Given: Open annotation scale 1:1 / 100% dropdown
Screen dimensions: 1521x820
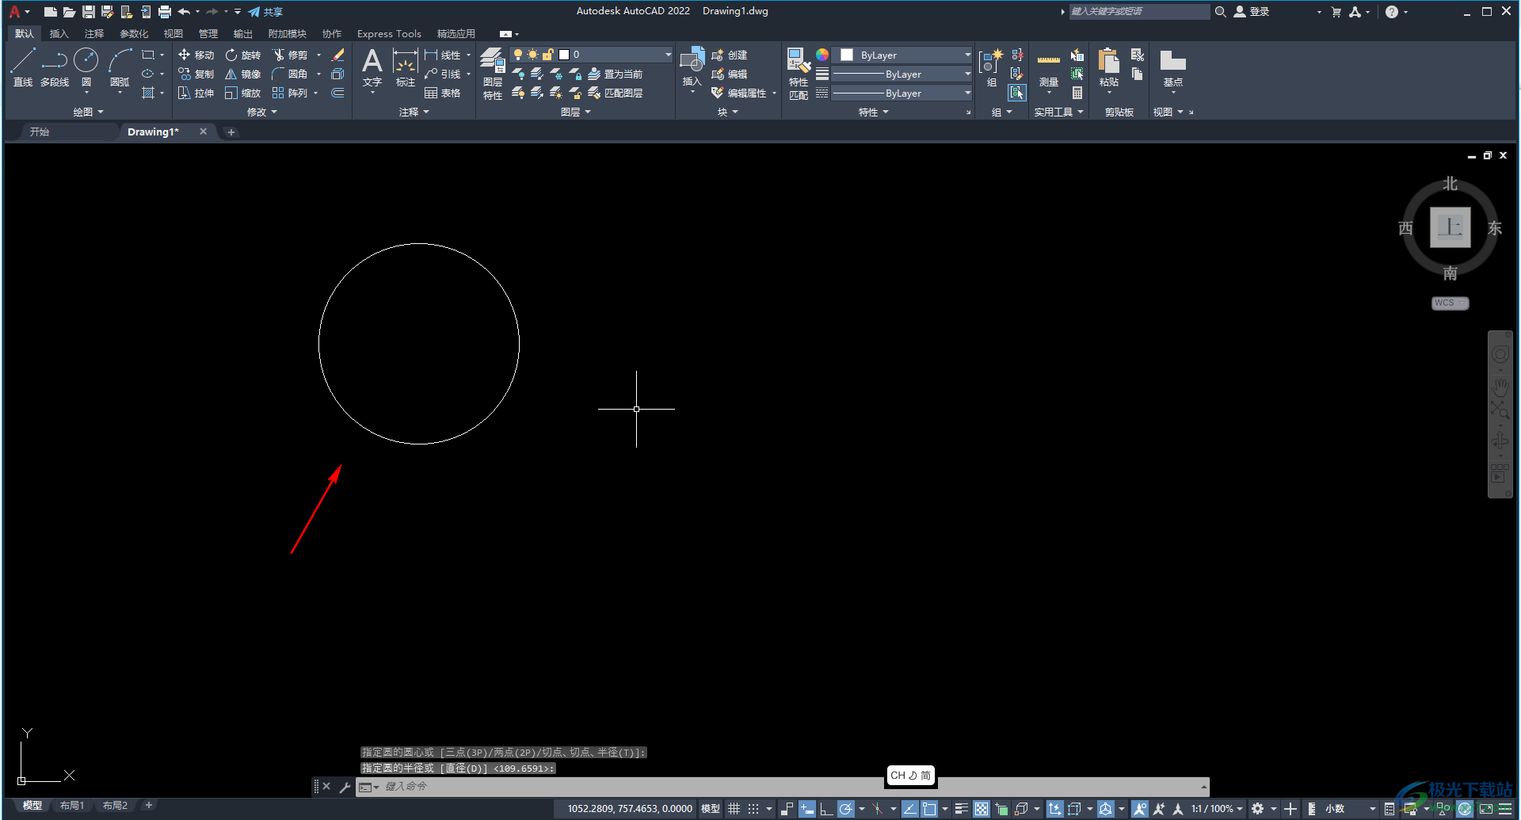Looking at the screenshot, I should pyautogui.click(x=1217, y=809).
